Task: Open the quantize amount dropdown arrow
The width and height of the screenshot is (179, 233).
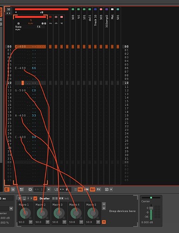Action: coord(49,190)
